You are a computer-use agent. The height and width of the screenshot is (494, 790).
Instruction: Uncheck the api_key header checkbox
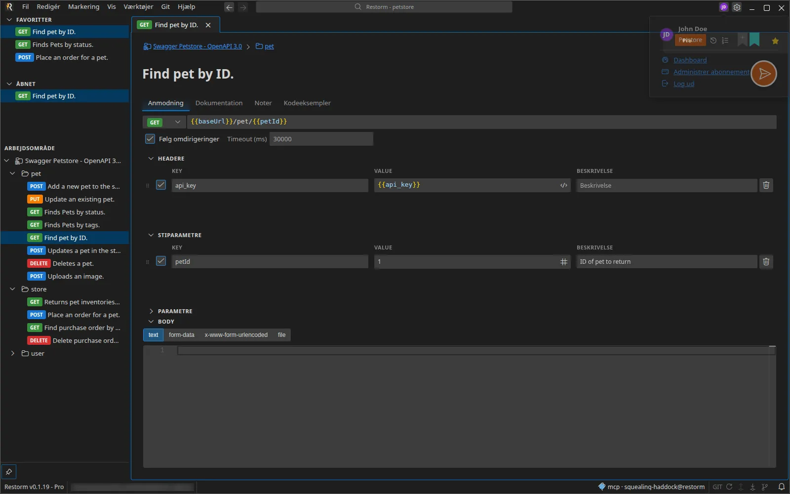(161, 185)
